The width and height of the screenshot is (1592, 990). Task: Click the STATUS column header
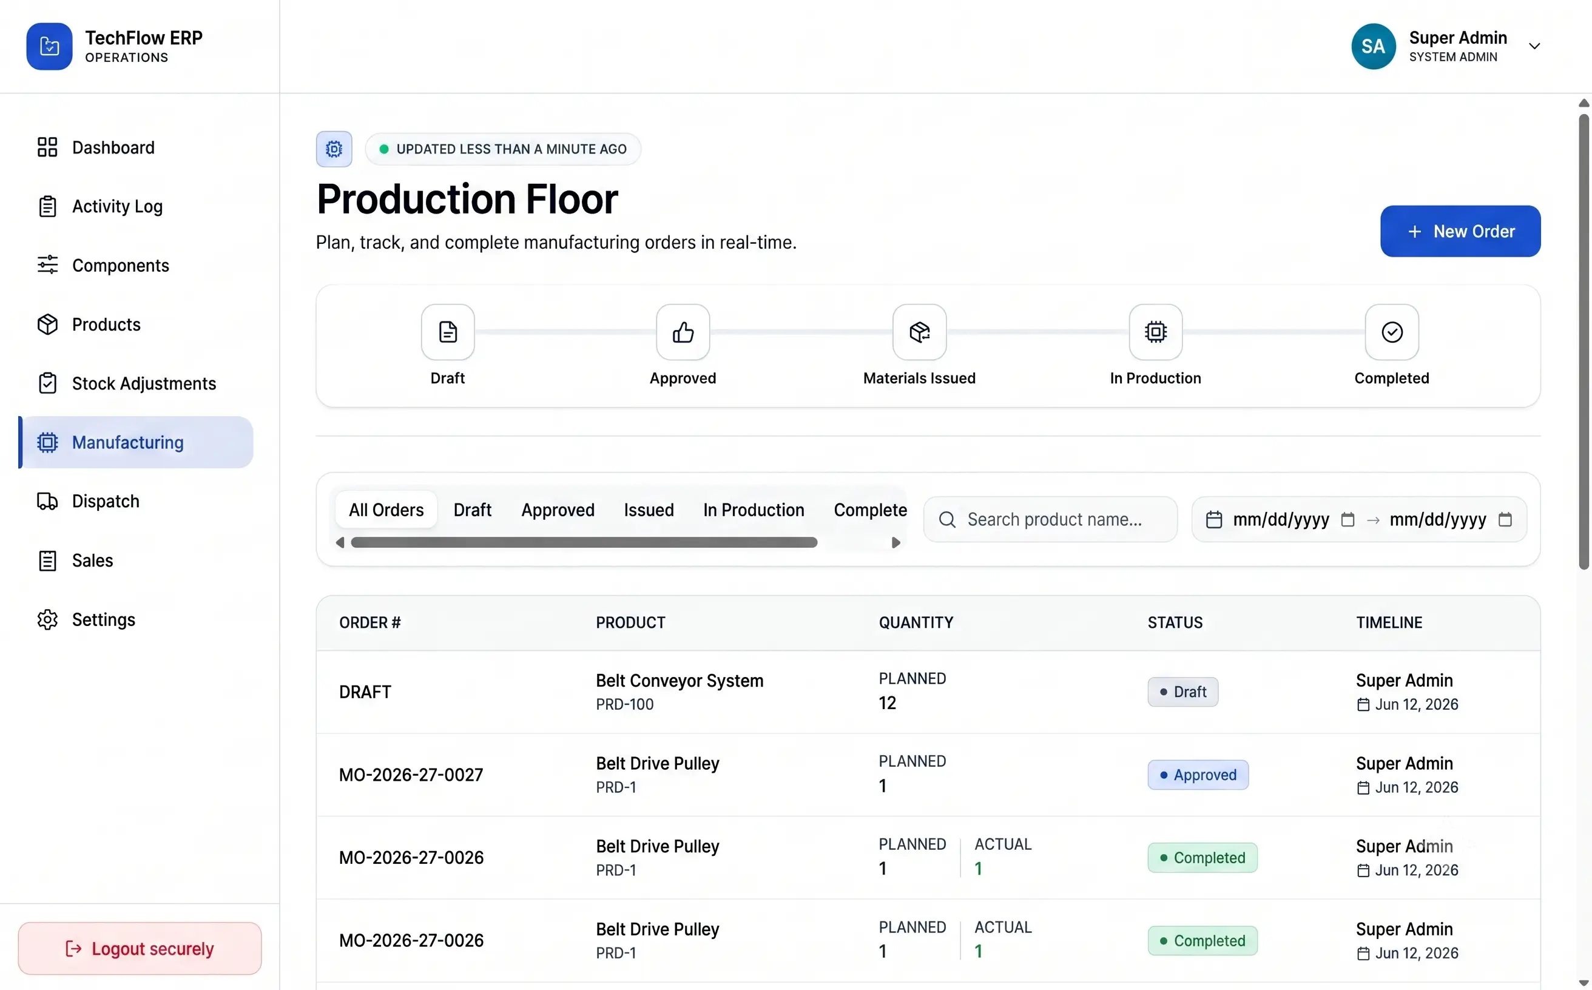(1175, 622)
